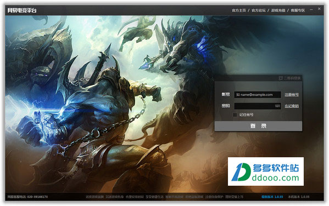329x206 pixels.
Task: Click the 登录 login button
Action: click(258, 126)
